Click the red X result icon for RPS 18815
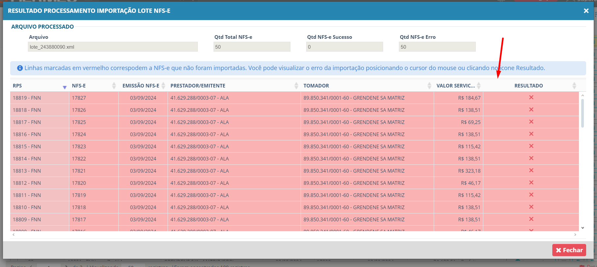This screenshot has height=267, width=597. (531, 146)
